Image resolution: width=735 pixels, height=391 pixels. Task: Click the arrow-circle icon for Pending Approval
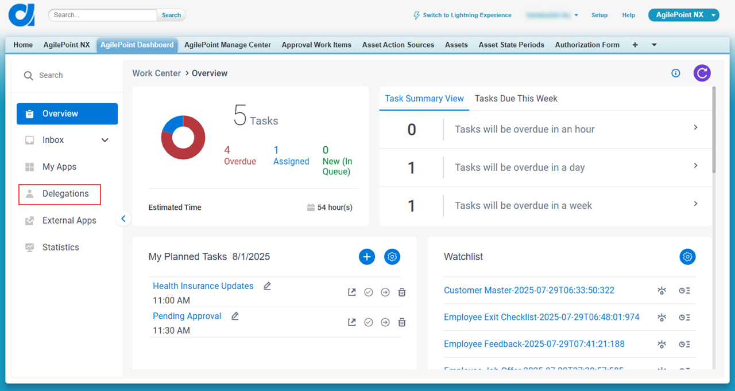385,322
